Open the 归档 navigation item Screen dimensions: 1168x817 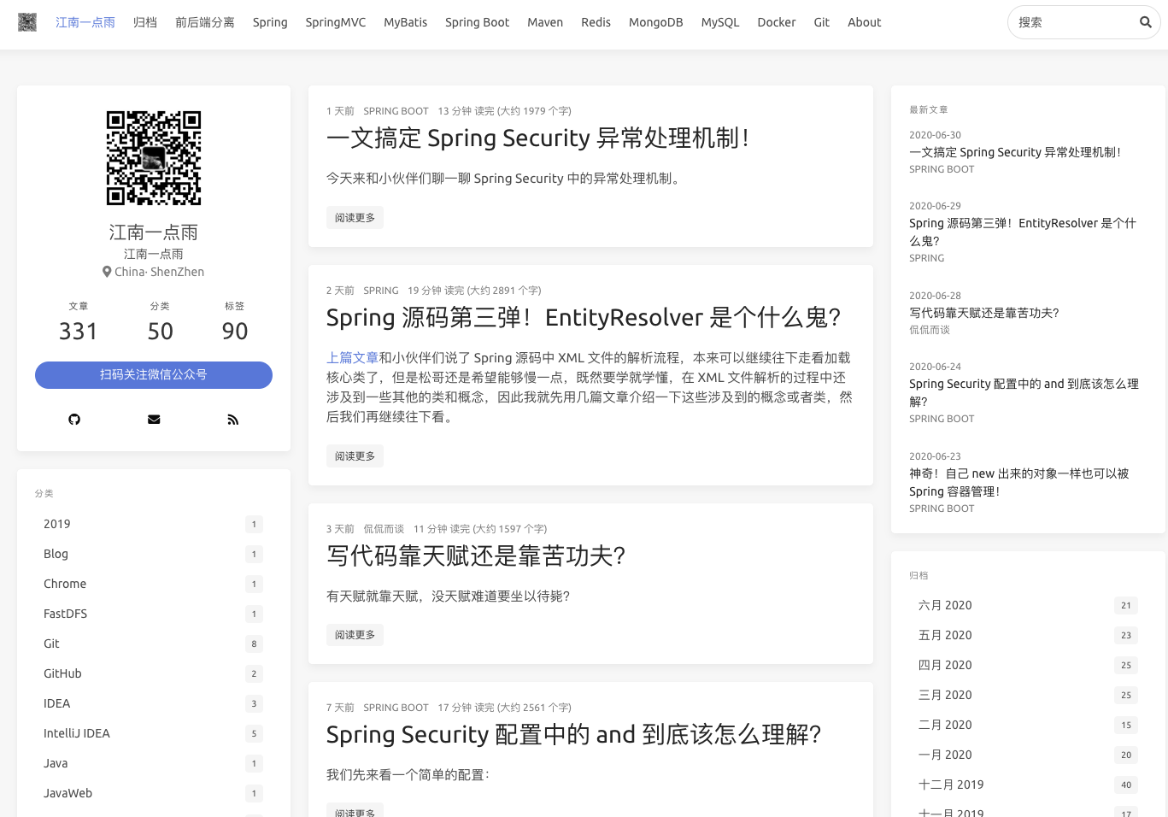tap(145, 22)
